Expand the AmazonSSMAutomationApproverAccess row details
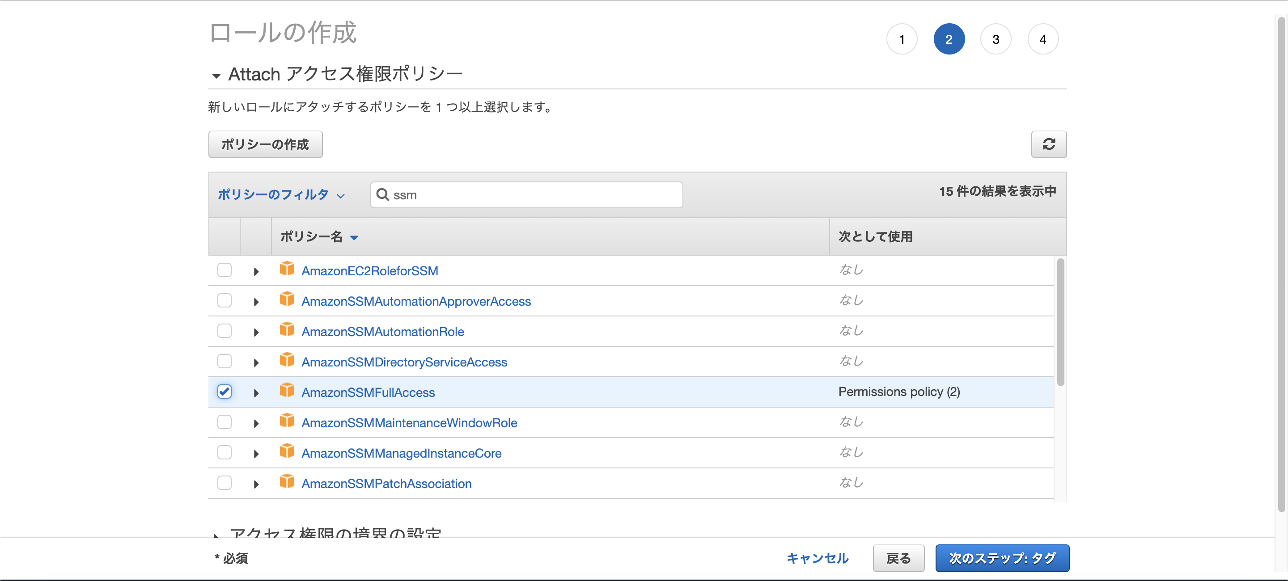 point(256,302)
